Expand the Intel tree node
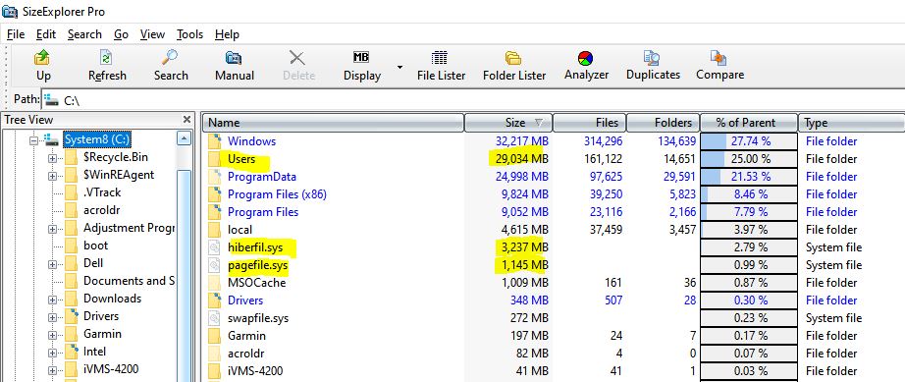This screenshot has height=382, width=905. pyautogui.click(x=53, y=352)
